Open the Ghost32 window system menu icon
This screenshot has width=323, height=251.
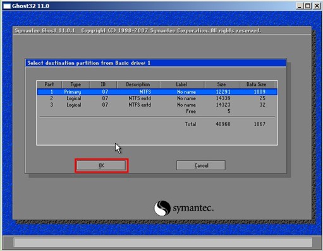click(x=7, y=6)
